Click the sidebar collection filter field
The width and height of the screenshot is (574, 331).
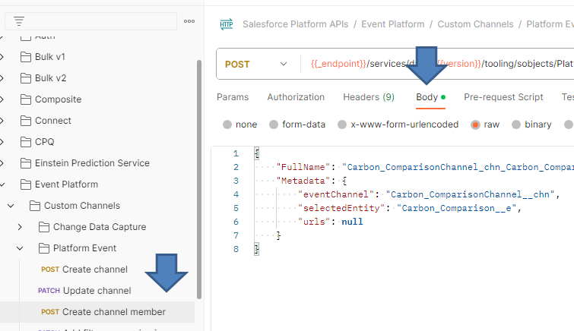click(90, 21)
